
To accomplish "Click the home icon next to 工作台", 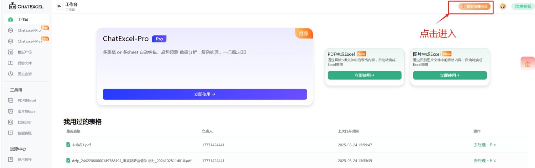I will click(x=11, y=19).
